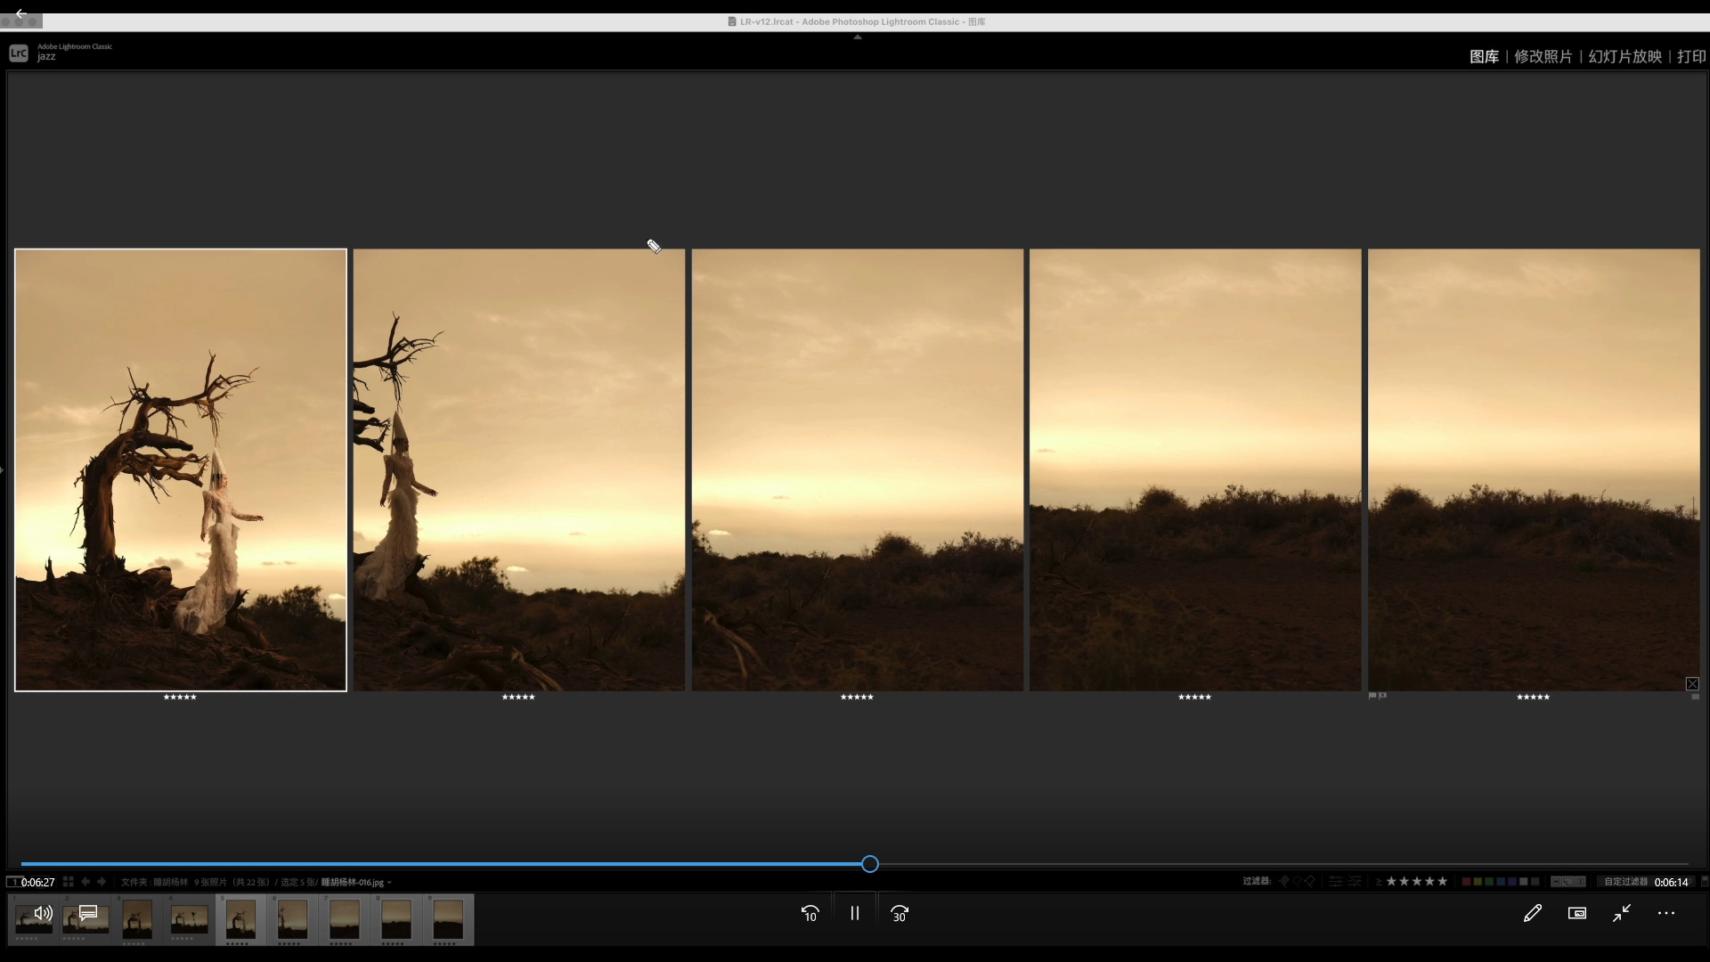
Task: Skip back 10 seconds
Action: [810, 914]
